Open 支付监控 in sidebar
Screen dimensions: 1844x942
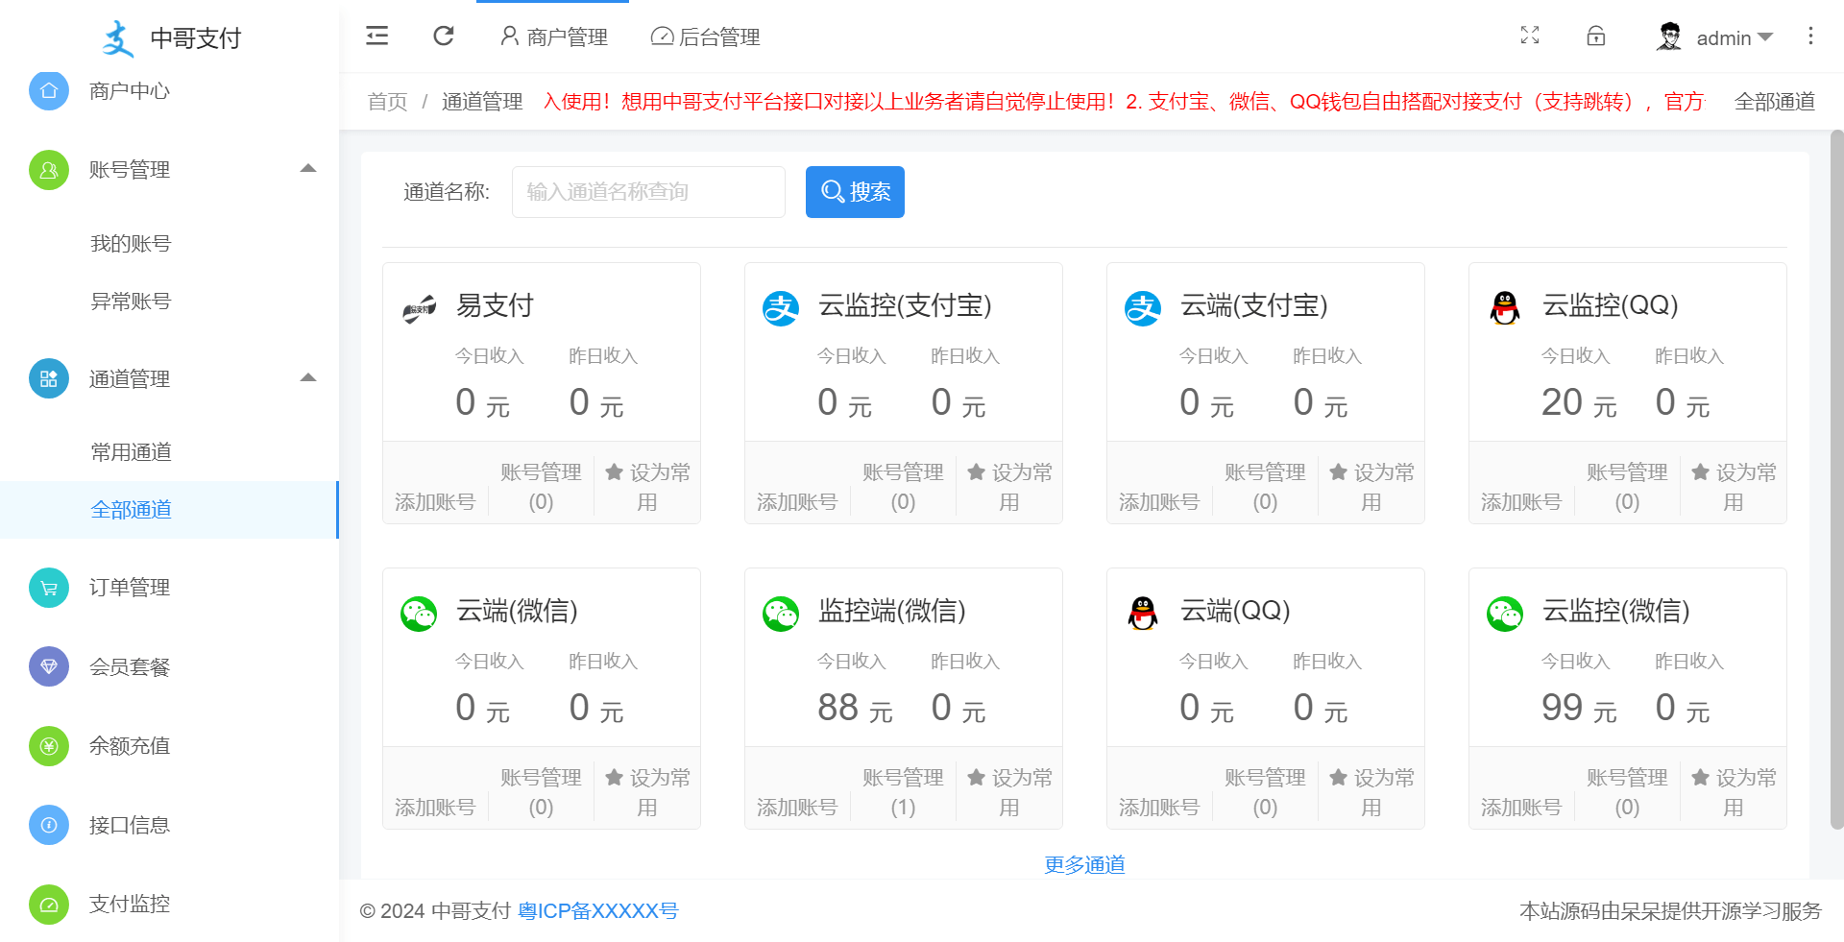[x=129, y=904]
